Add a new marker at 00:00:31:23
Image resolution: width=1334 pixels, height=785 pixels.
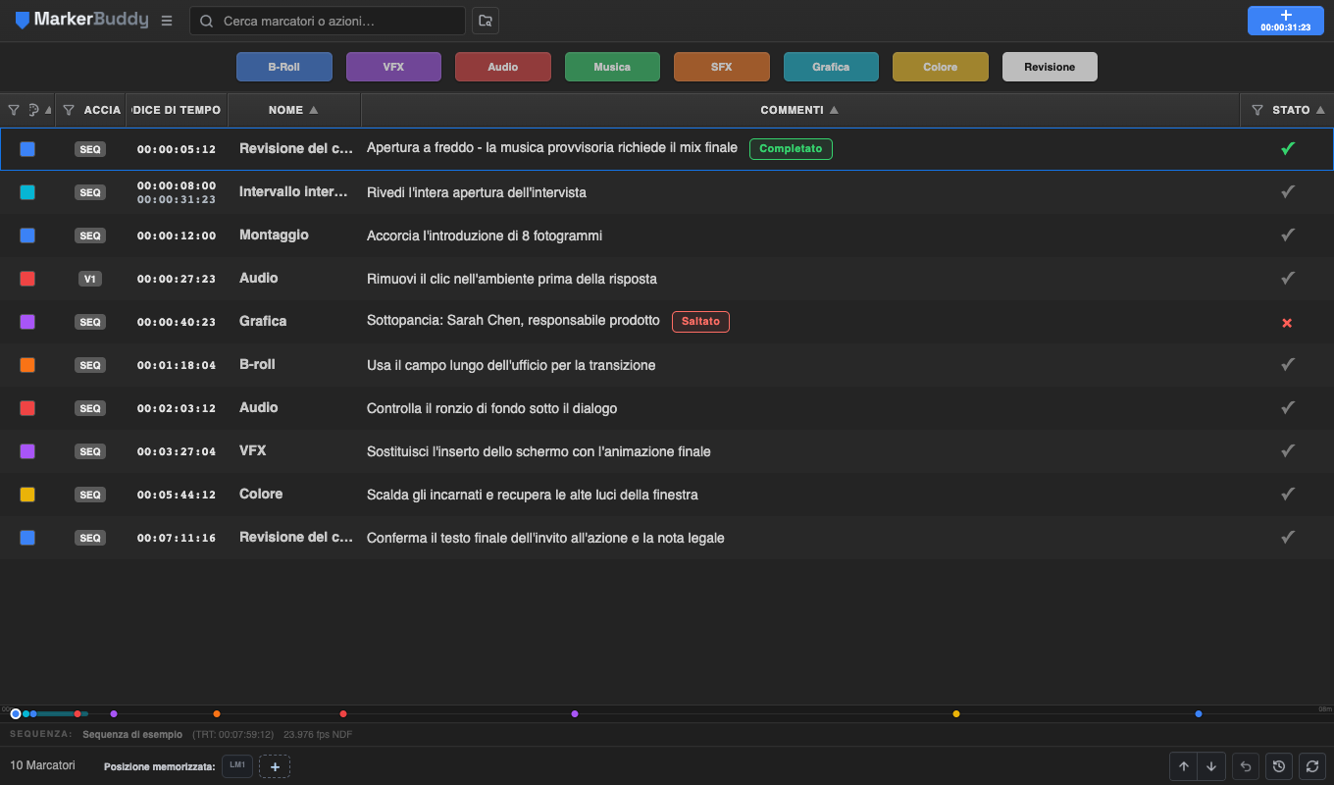click(x=1285, y=21)
